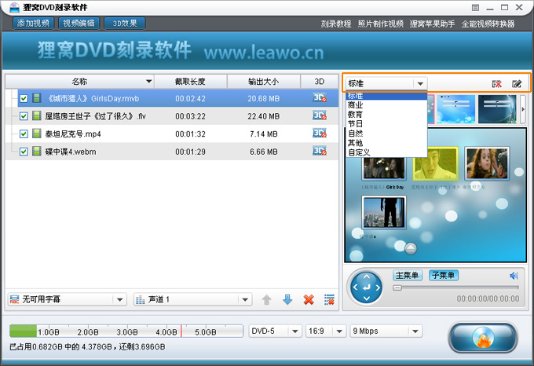The image size is (534, 366).
Task: Uncheck the 泰坦尼克号.mp4 checkbox
Action: tap(24, 134)
